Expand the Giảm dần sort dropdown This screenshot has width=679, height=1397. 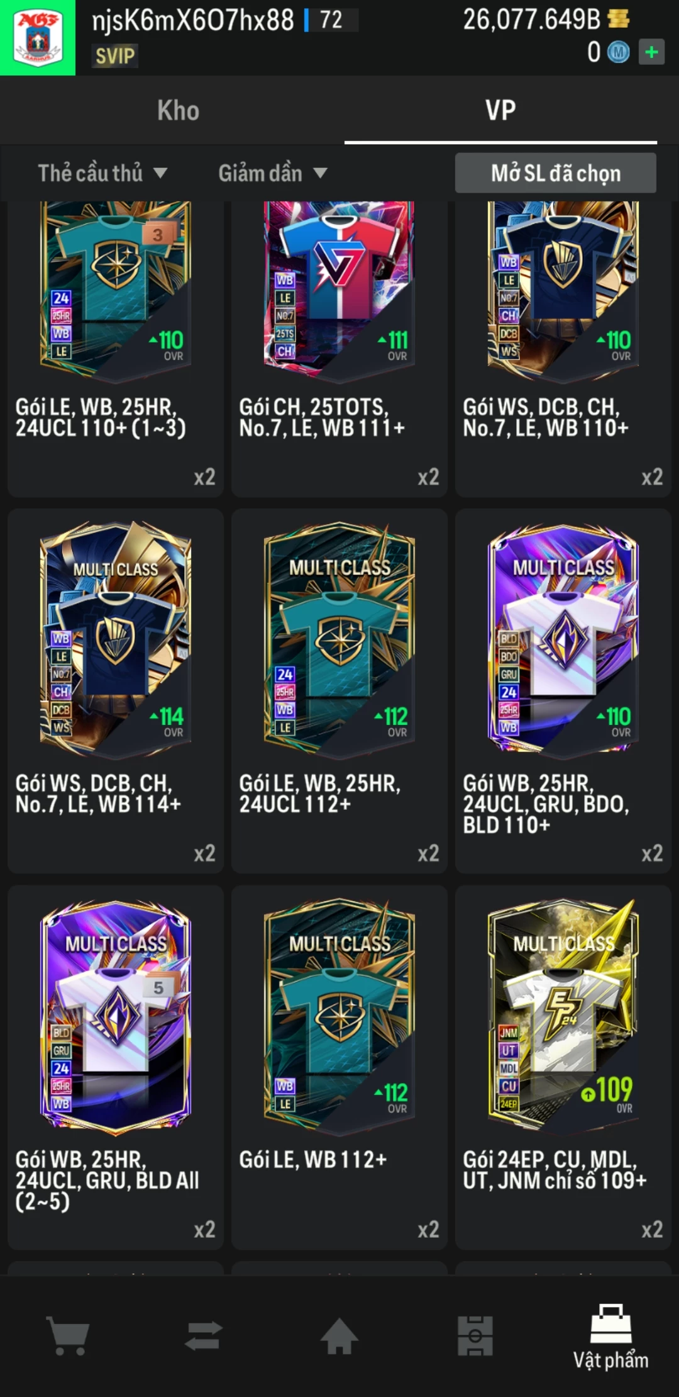coord(273,173)
